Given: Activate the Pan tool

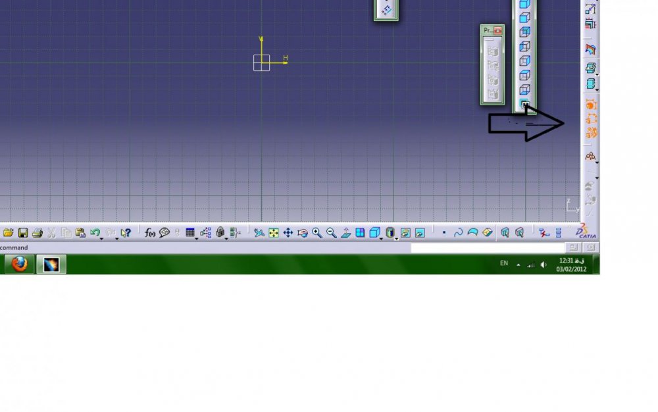Looking at the screenshot, I should 288,233.
